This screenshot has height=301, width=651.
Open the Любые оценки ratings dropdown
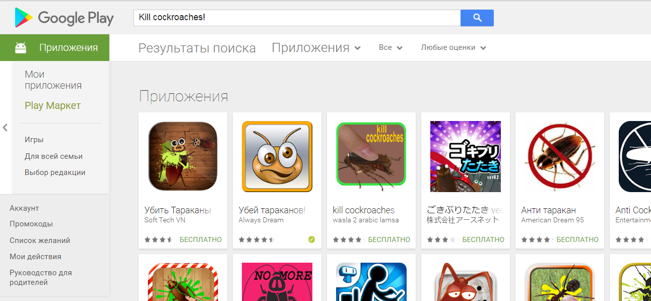click(x=453, y=47)
